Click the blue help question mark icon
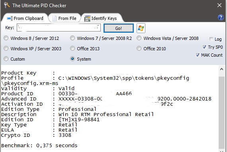Image resolution: width=227 pixels, height=152 pixels. click(x=221, y=18)
